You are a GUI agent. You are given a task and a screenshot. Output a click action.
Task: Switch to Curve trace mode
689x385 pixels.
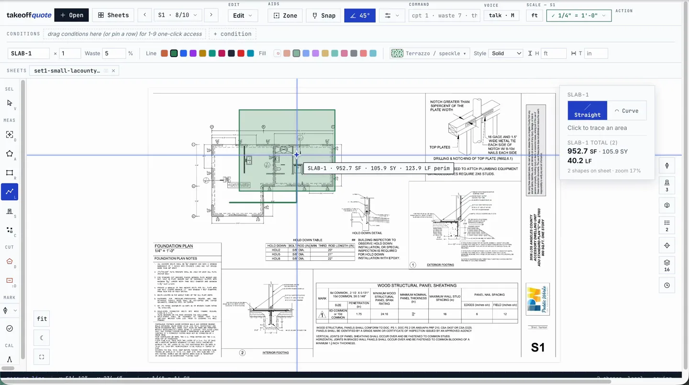(627, 110)
